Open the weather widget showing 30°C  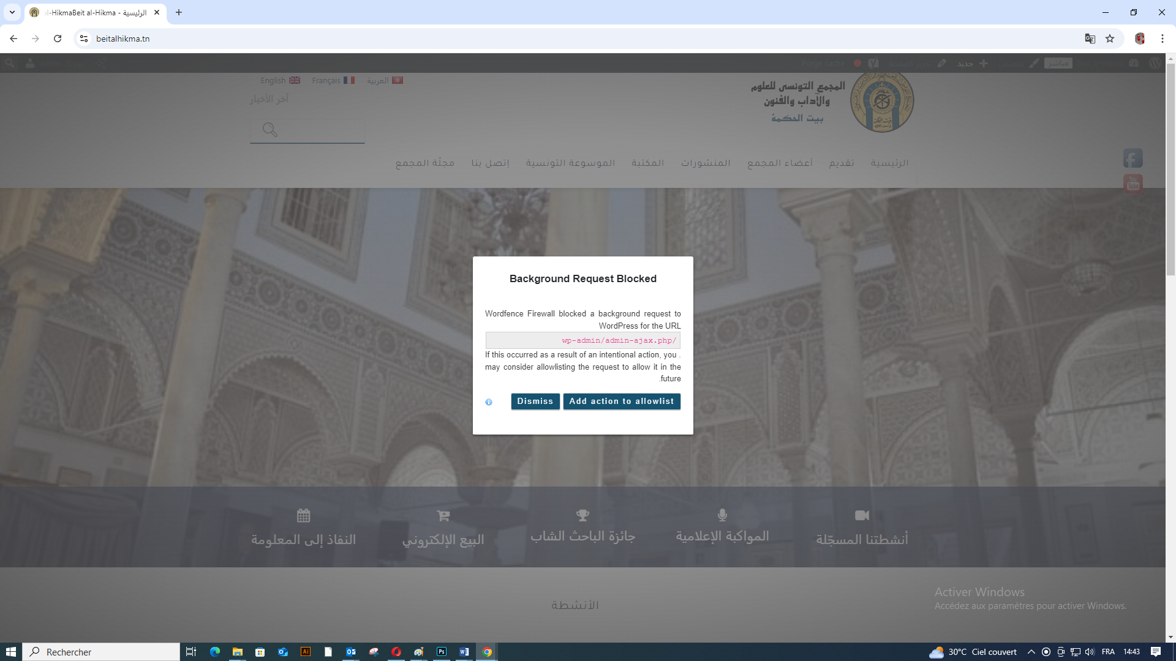tap(973, 652)
